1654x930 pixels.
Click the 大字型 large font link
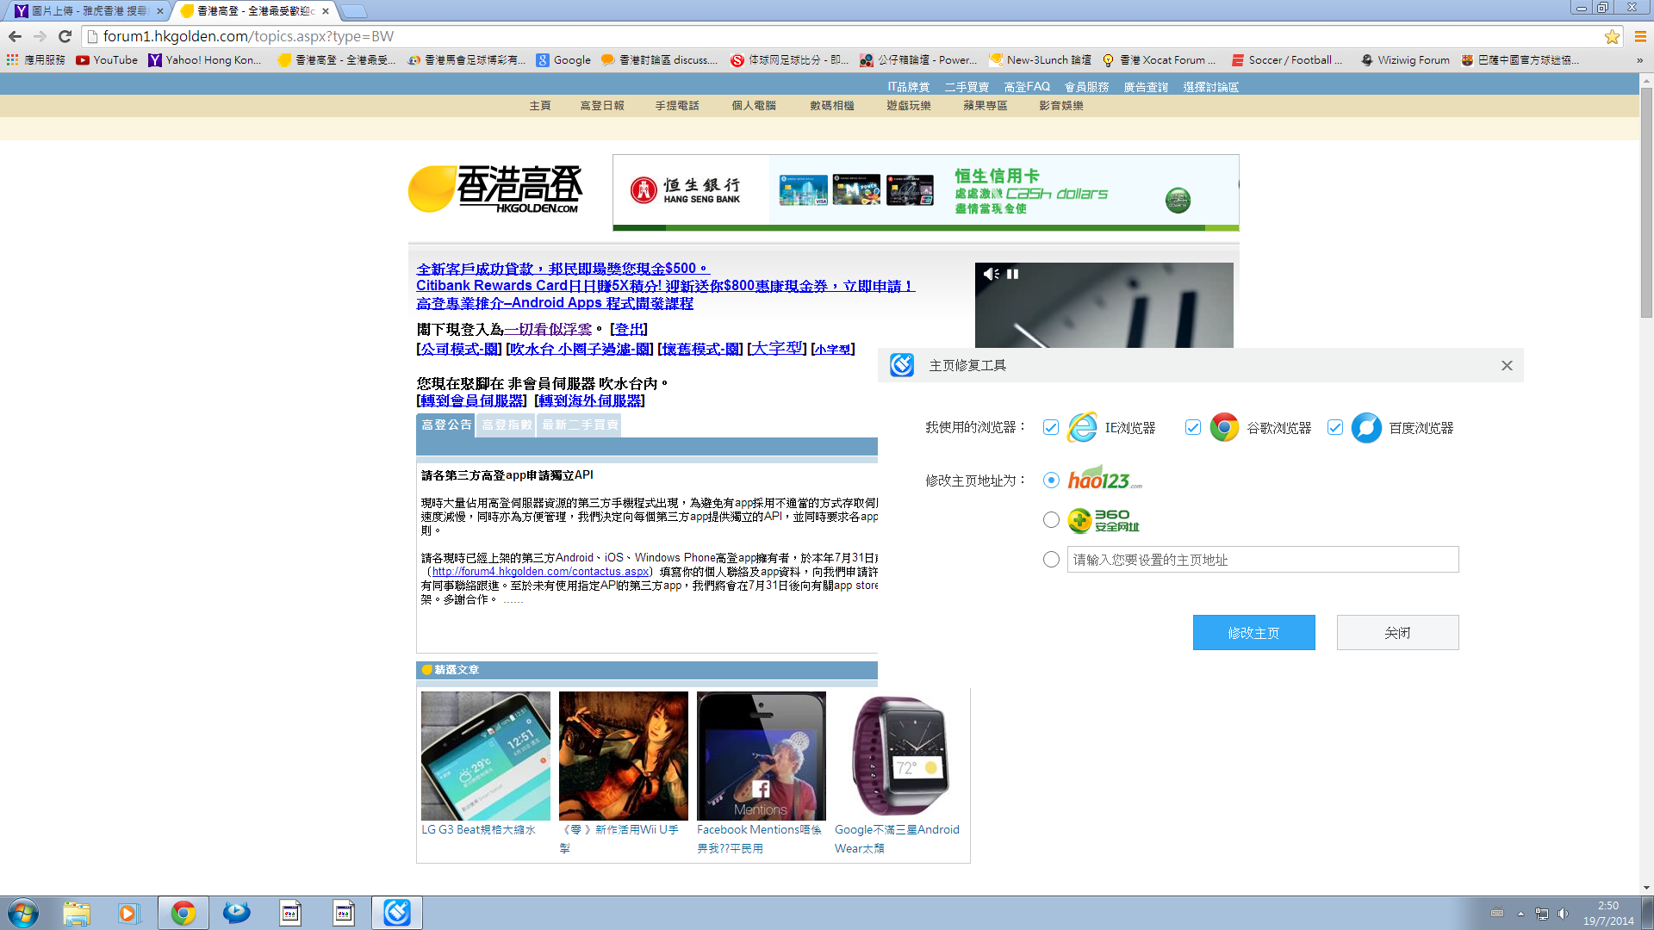pos(777,348)
